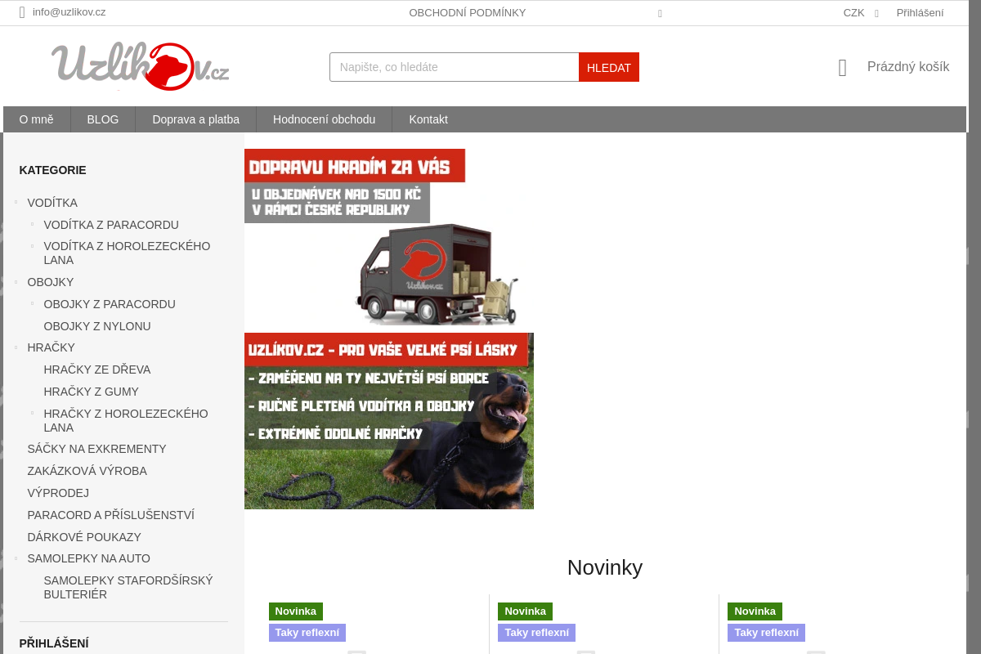Open SÁČKY NA EXKREMENTY category

[x=96, y=449]
